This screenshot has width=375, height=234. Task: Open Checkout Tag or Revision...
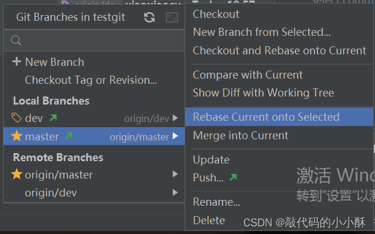pos(91,80)
